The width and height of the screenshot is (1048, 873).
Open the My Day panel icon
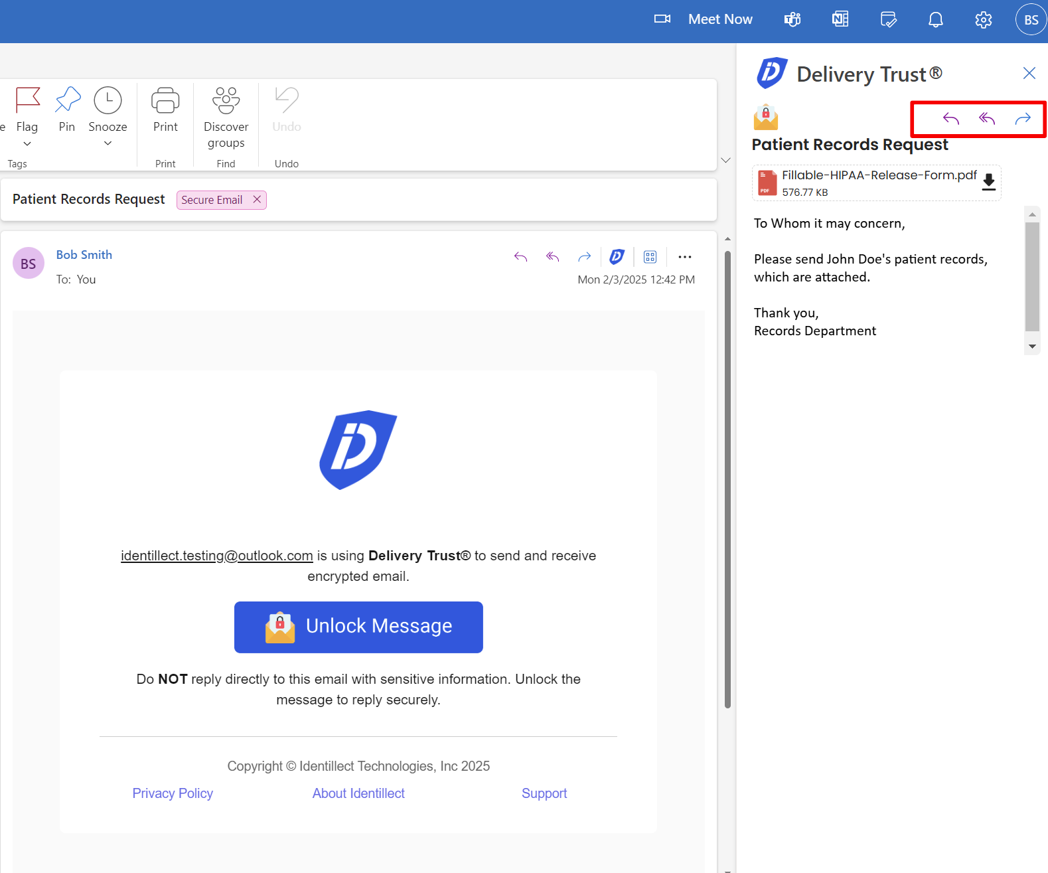click(888, 19)
